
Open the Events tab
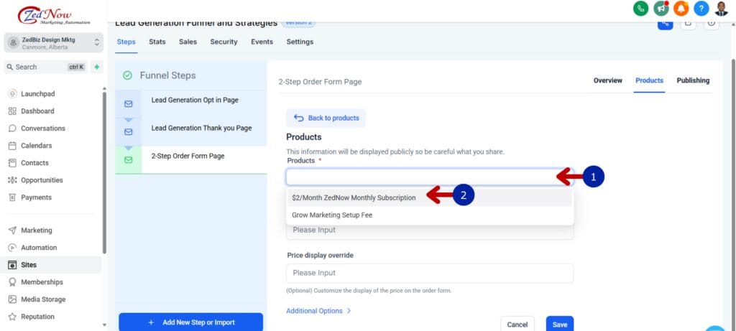262,42
